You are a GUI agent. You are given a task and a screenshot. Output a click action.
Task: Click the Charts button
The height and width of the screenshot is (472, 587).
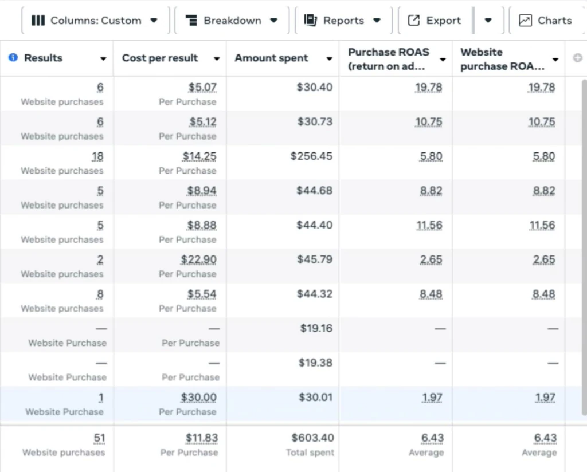click(x=546, y=20)
